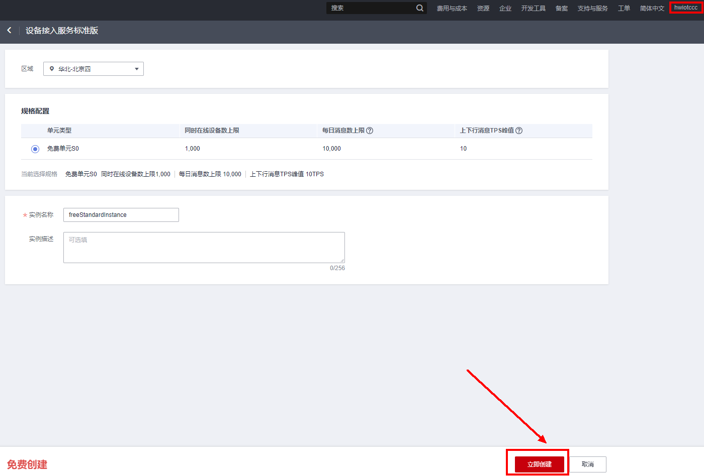Viewport: 704px width, 476px height.
Task: Click the 设备接入服务标准版 page title
Action: coord(62,31)
